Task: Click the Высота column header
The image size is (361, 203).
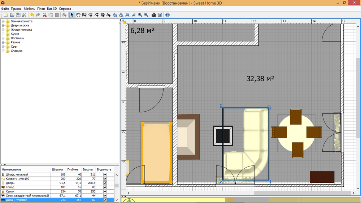Action: click(x=87, y=169)
